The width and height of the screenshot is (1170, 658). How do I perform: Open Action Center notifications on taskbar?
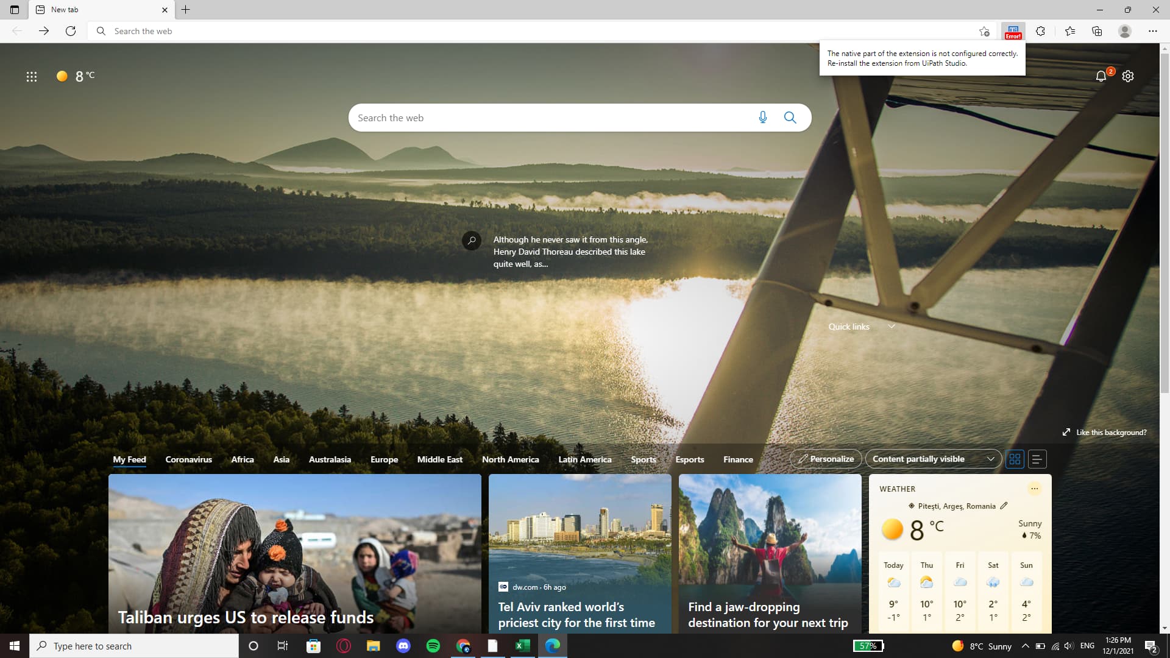pos(1150,646)
